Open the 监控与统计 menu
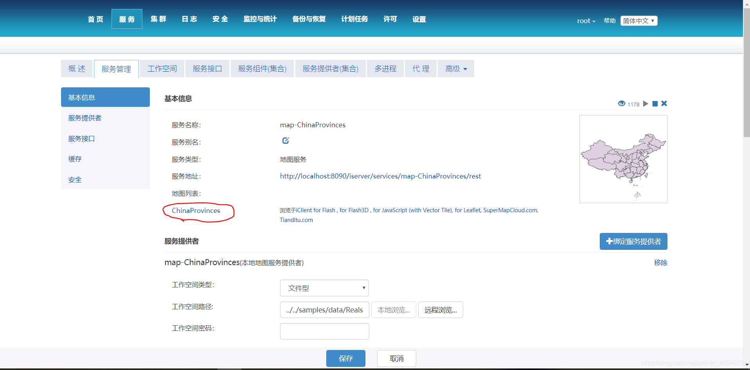This screenshot has width=750, height=370. click(x=260, y=19)
